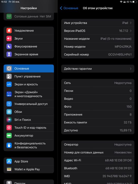Tap the Песни row

pos(98,91)
